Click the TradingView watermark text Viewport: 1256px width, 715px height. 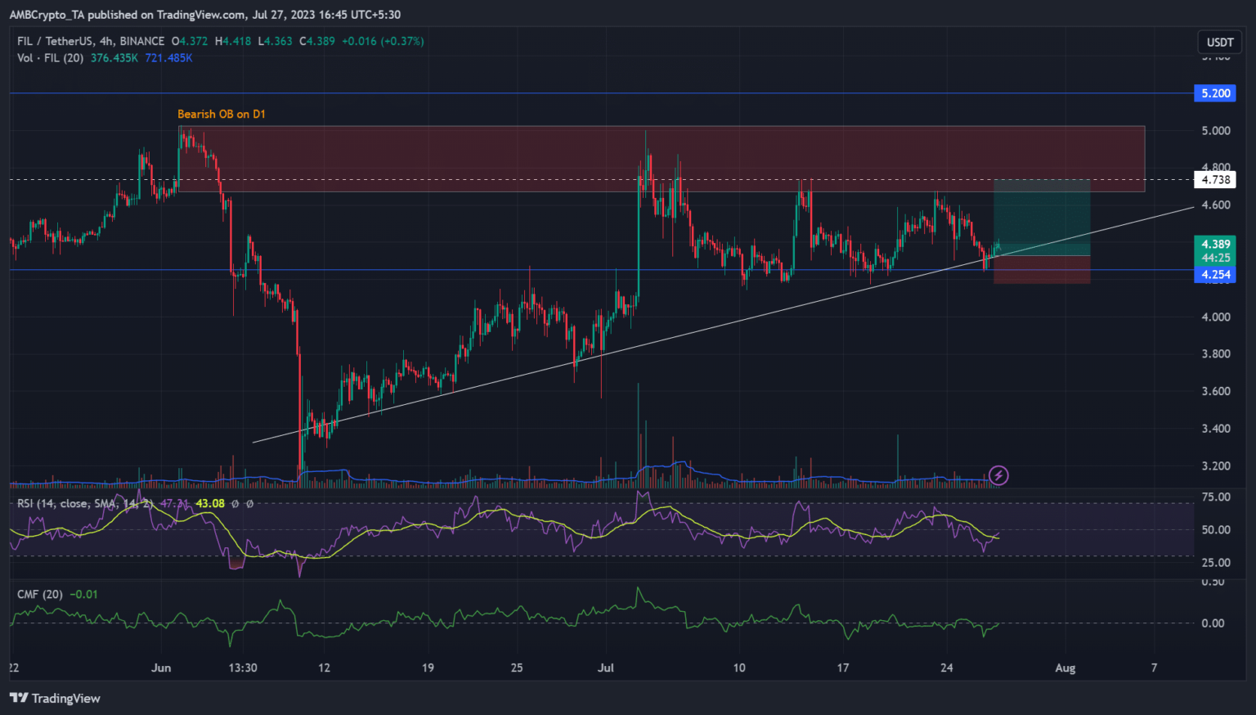pyautogui.click(x=65, y=698)
